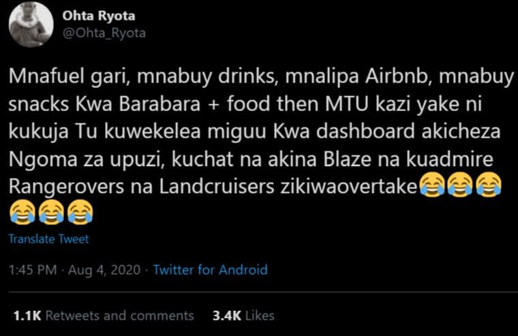View the 1.1K Retweets and comments
Image resolution: width=518 pixels, height=336 pixels.
tap(104, 316)
